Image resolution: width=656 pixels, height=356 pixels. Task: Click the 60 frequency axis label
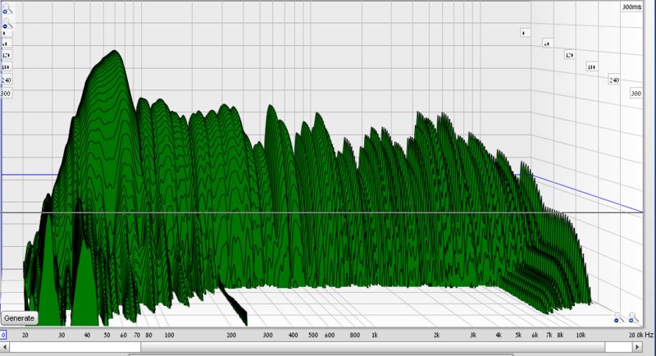click(x=124, y=335)
